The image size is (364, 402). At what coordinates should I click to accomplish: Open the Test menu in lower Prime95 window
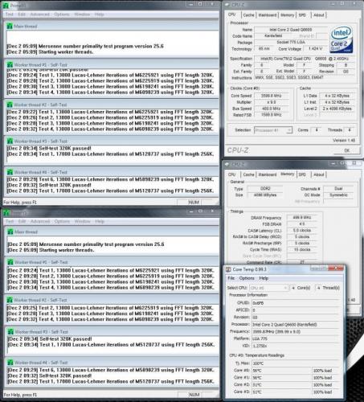pyautogui.click(x=10, y=221)
